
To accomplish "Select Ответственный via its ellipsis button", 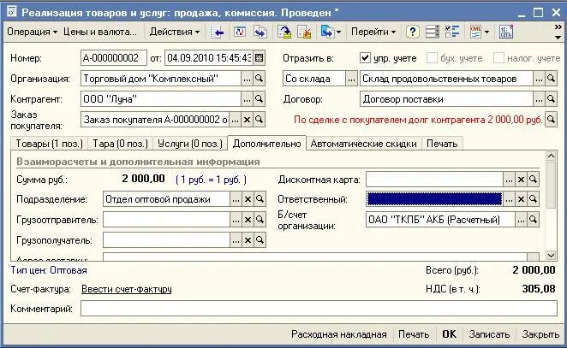I will [x=509, y=199].
